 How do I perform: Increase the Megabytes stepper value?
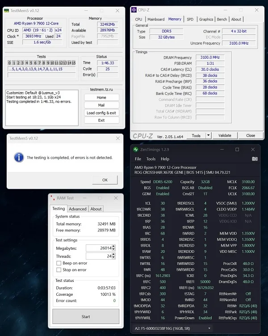click(113, 247)
